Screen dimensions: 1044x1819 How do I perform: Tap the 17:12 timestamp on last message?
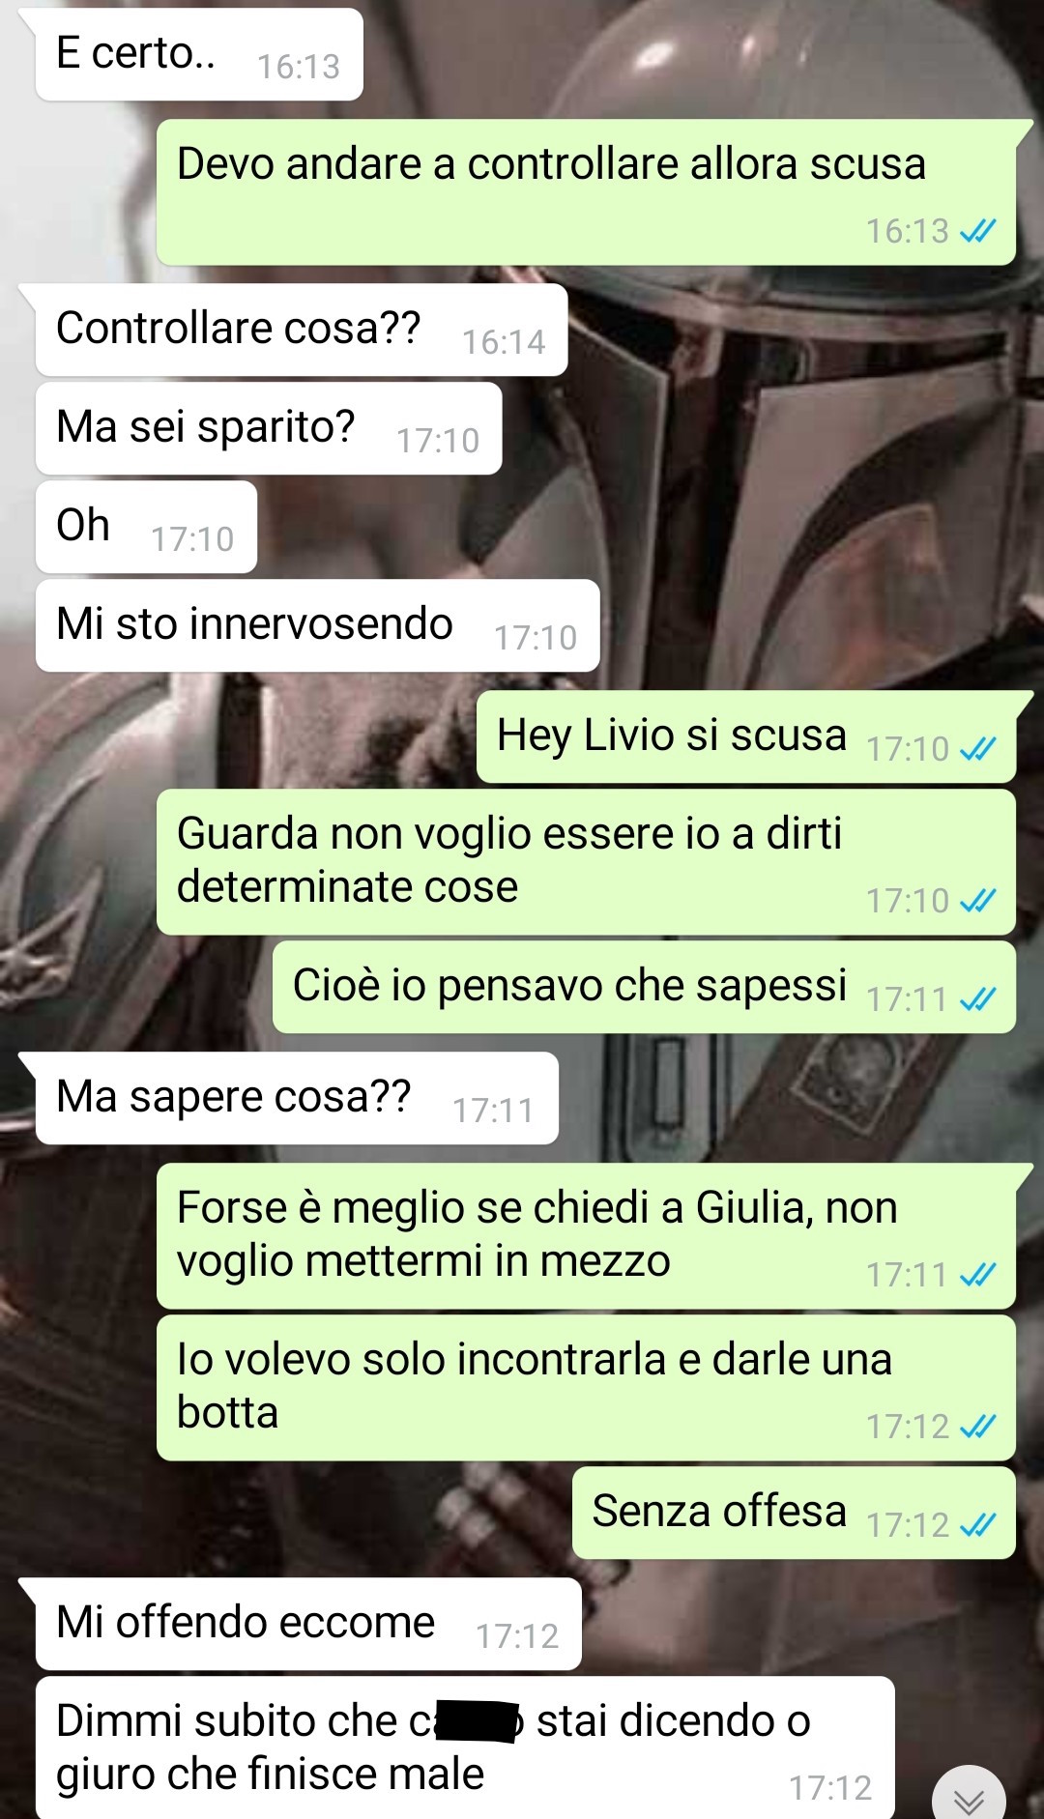pyautogui.click(x=830, y=1788)
